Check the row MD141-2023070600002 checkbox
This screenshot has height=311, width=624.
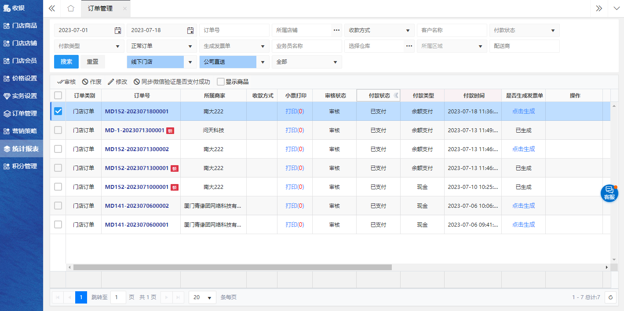(58, 206)
